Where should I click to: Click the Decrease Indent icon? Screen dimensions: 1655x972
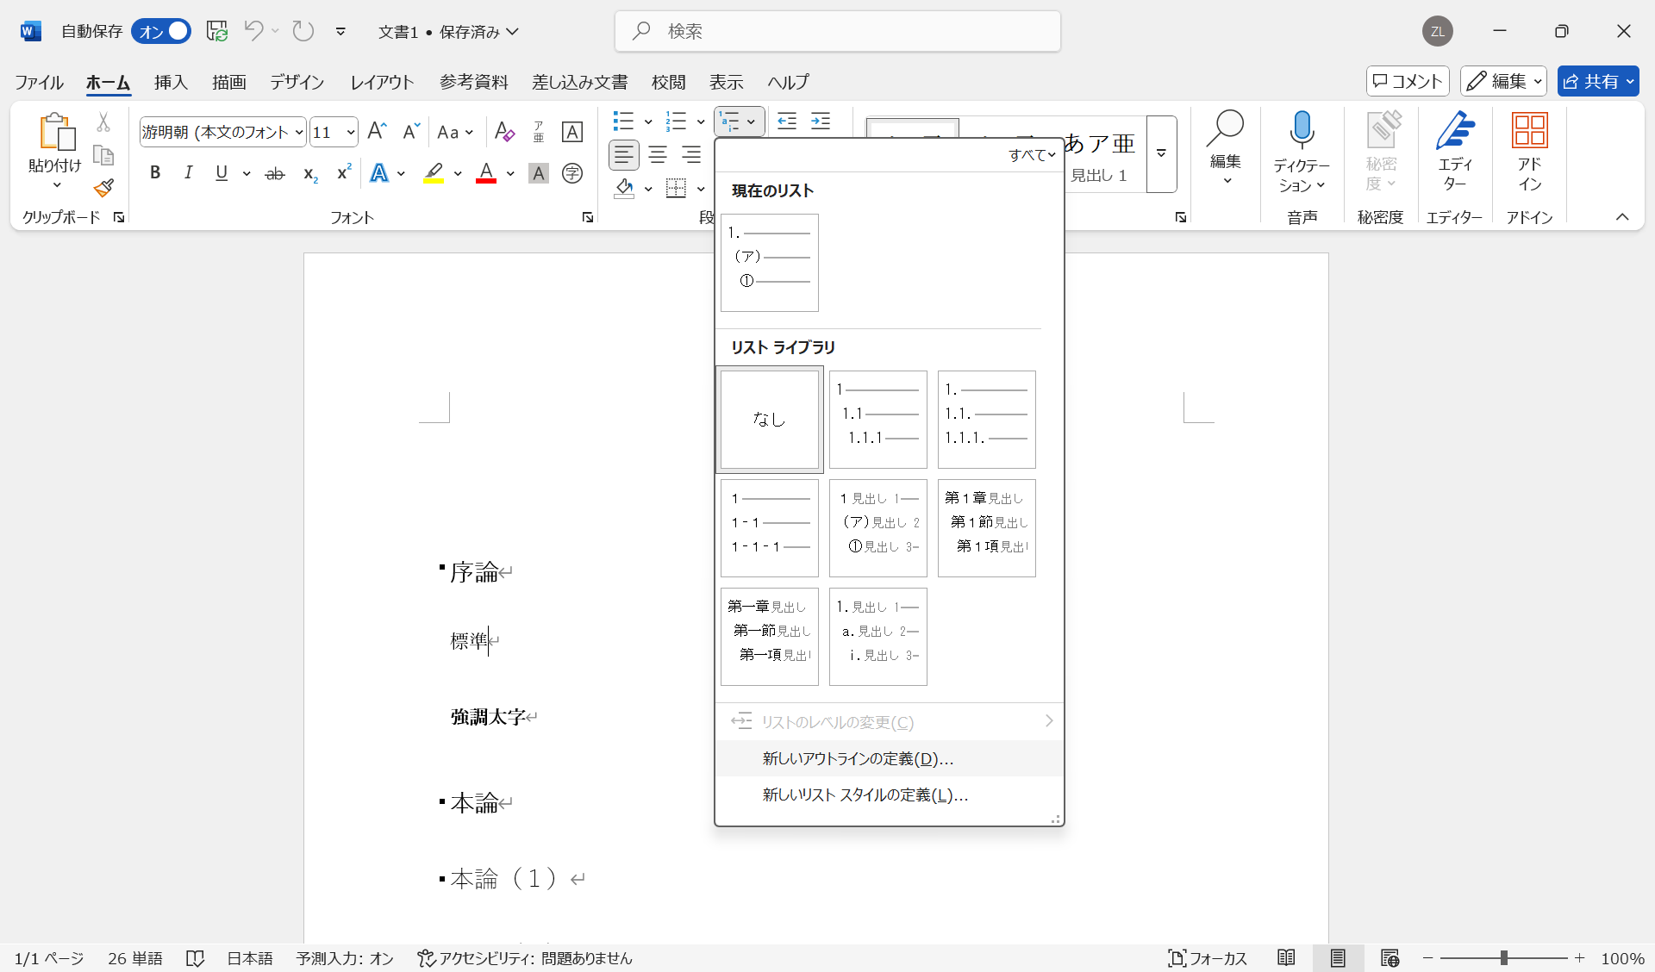coord(786,121)
